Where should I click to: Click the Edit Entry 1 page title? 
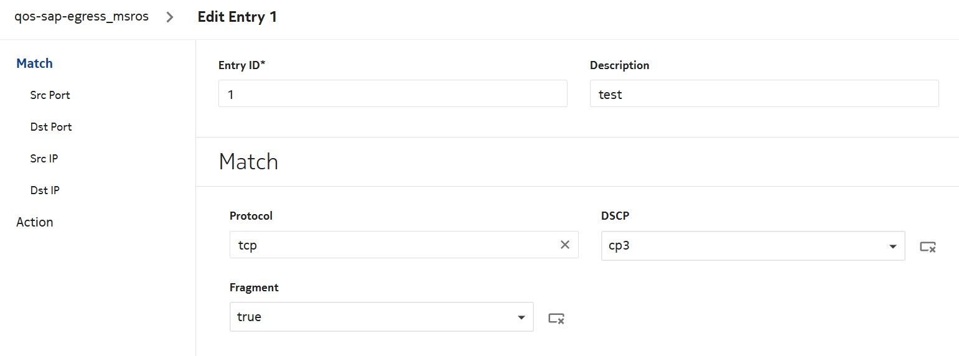pos(237,17)
